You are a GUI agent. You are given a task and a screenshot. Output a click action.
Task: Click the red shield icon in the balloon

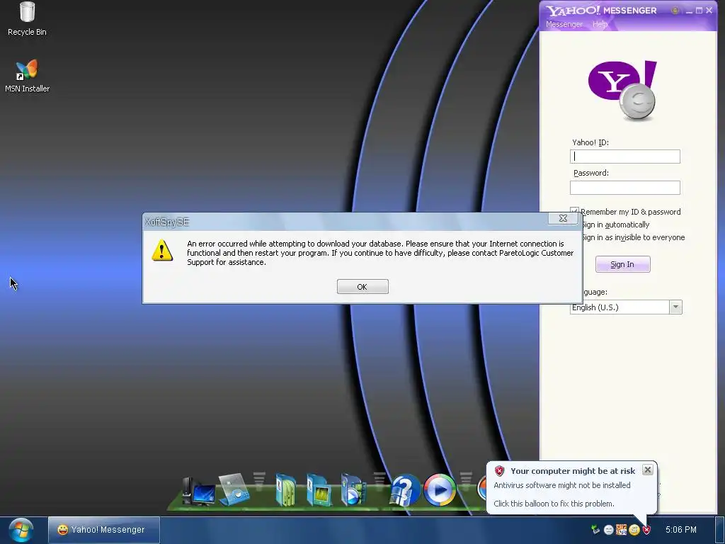pyautogui.click(x=499, y=471)
